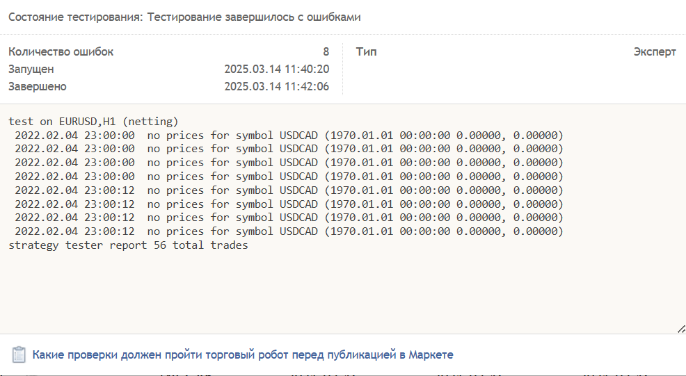686x376 pixels.
Task: Click the error count value 8
Action: [326, 51]
